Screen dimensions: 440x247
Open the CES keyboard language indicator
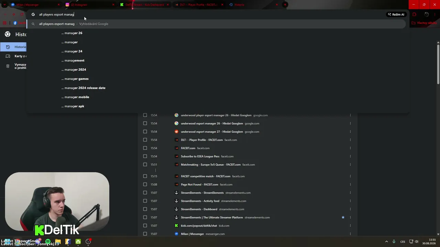[403, 242]
